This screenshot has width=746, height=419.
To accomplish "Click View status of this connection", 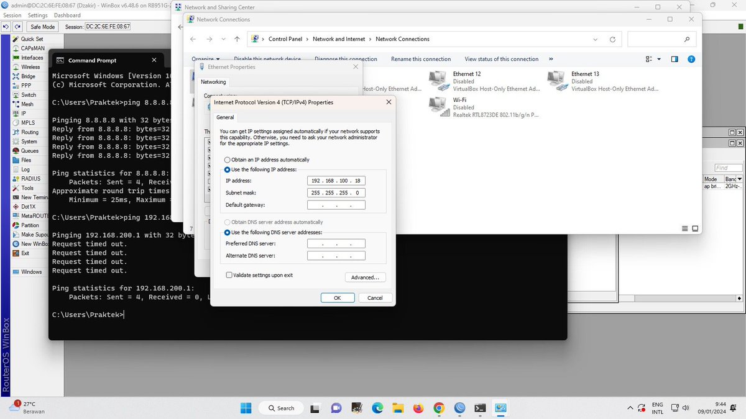I will tap(502, 59).
